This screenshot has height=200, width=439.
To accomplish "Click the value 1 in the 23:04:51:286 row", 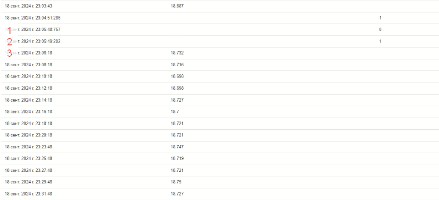I will pyautogui.click(x=380, y=18).
